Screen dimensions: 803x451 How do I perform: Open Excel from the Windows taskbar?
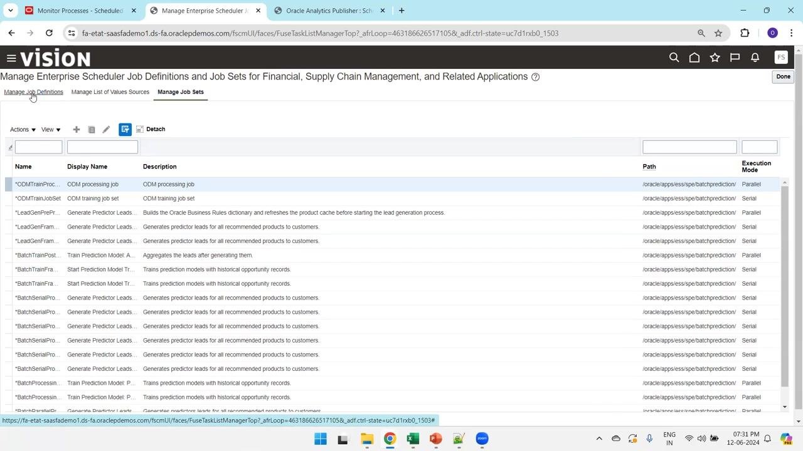coord(413,438)
